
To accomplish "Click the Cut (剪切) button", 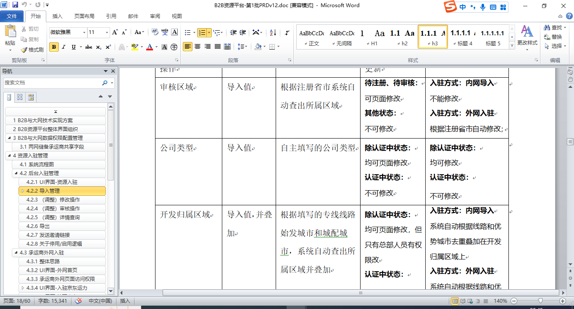I will [29, 29].
